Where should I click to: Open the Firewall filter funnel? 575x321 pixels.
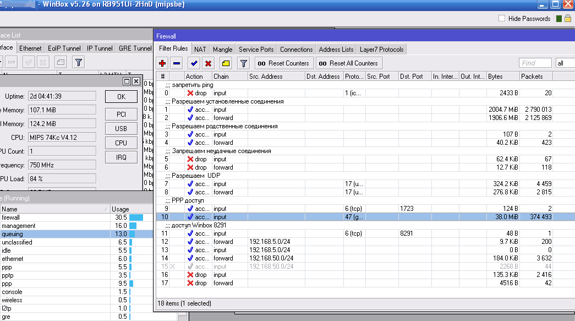244,63
